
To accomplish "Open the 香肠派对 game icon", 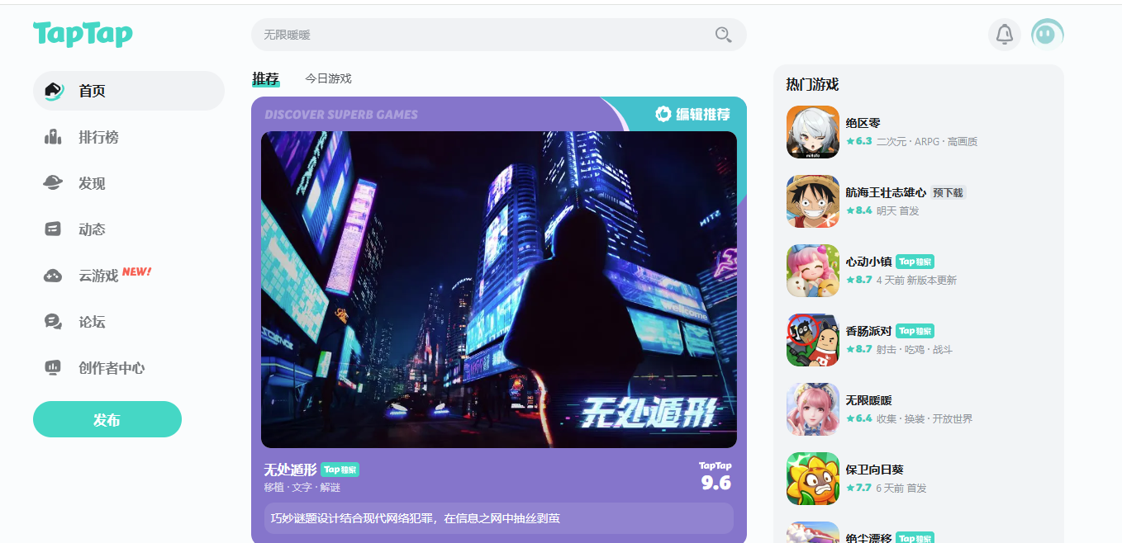I will coord(813,340).
